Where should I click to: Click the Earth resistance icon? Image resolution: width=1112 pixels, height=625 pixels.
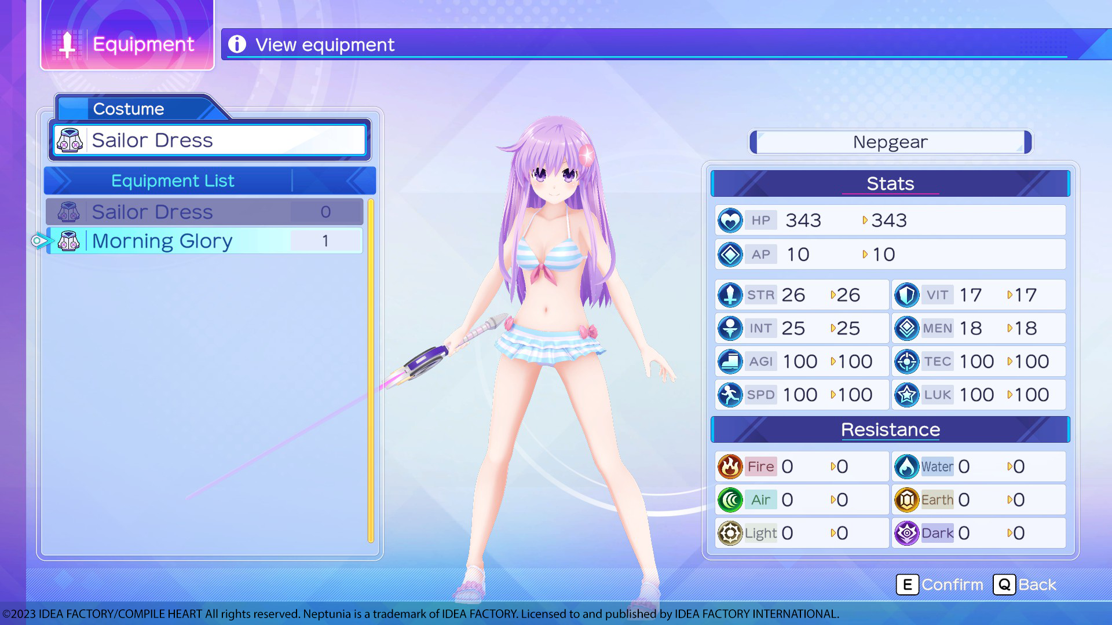[906, 500]
